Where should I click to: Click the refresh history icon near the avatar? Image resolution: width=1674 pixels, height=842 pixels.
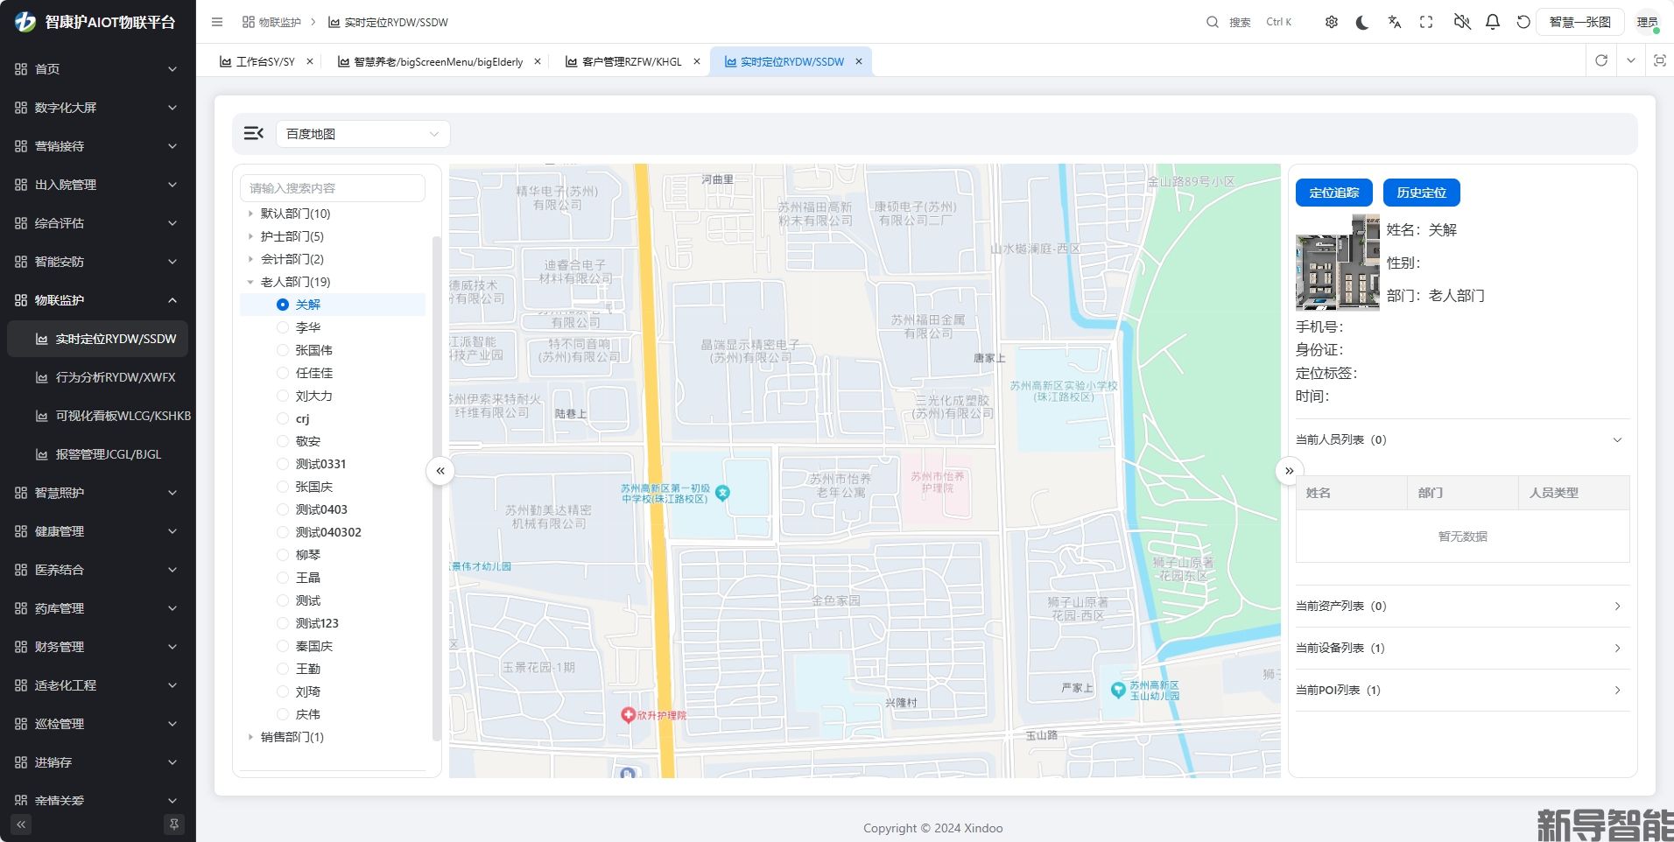(x=1522, y=22)
